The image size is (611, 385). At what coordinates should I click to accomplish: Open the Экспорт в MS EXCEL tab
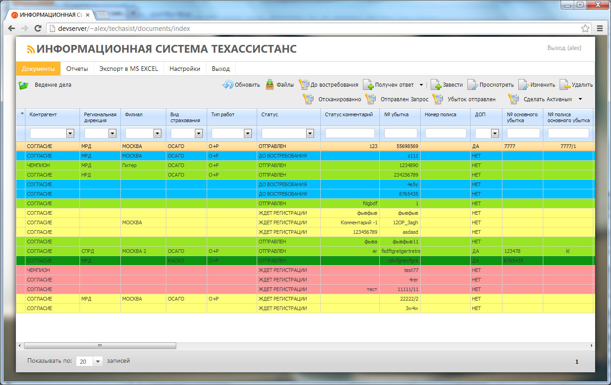129,69
